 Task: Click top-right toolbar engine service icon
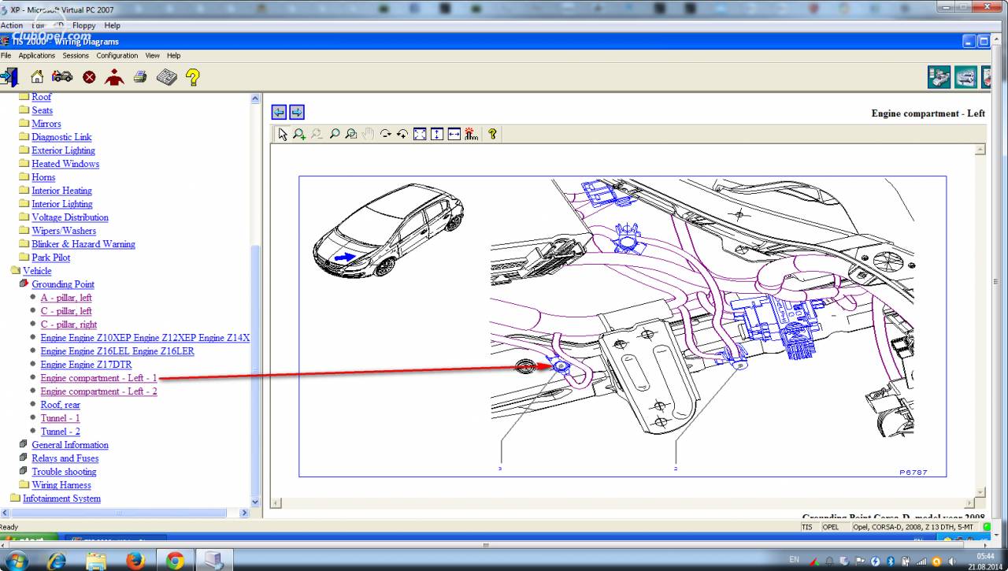pyautogui.click(x=939, y=77)
